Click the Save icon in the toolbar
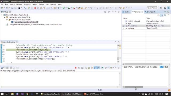Image resolution: width=171 pixels, height=96 pixels. pyautogui.click(x=12, y=8)
